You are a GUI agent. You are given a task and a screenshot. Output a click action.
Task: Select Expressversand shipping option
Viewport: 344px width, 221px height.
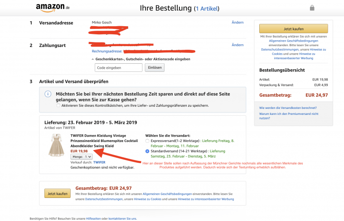click(148, 141)
